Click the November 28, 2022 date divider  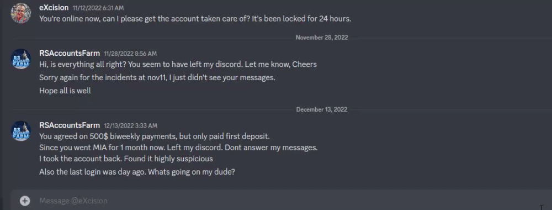pyautogui.click(x=322, y=38)
